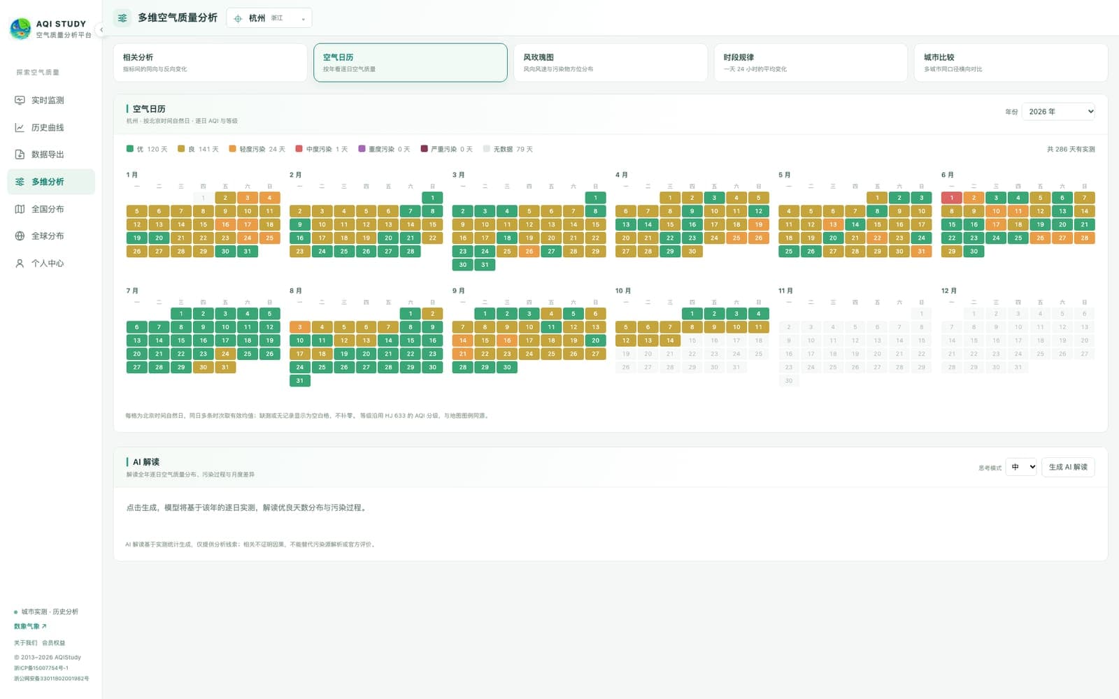The width and height of the screenshot is (1119, 699).
Task: Click the July 30 calendar cell
Action: click(x=203, y=367)
